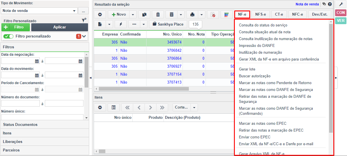This screenshot has width=347, height=156.
Task: Open dropdown arrow beside three-dots button
Action: point(144,24)
